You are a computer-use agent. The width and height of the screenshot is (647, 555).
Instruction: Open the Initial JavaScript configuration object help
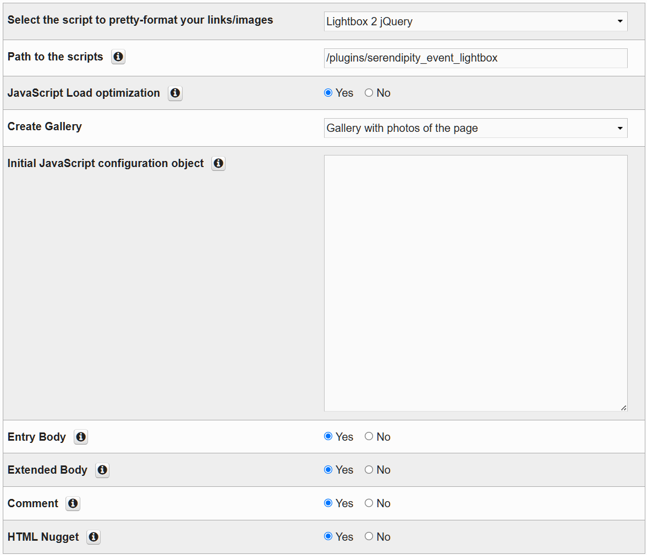[218, 163]
